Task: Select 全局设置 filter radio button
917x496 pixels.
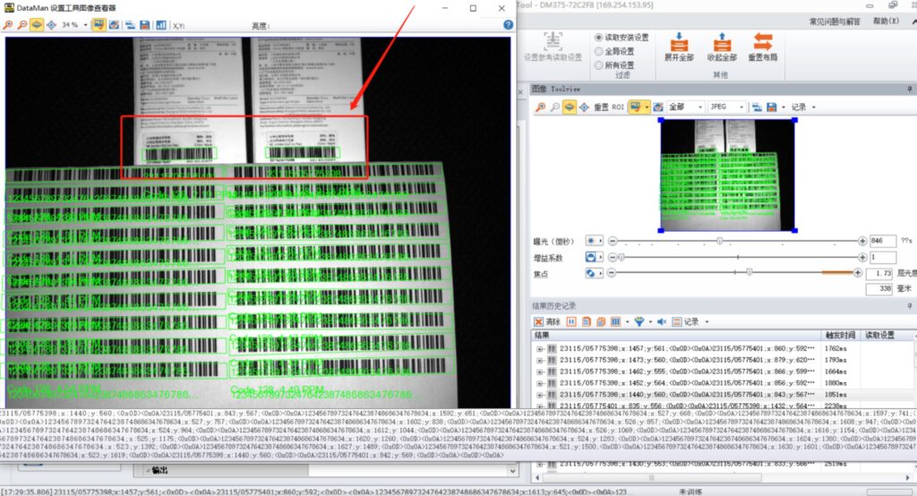Action: 598,51
